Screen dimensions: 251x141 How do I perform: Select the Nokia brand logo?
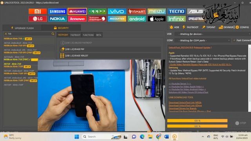pyautogui.click(x=57, y=19)
